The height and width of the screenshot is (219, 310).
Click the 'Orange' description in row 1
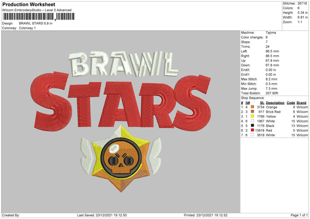[x=271, y=107]
